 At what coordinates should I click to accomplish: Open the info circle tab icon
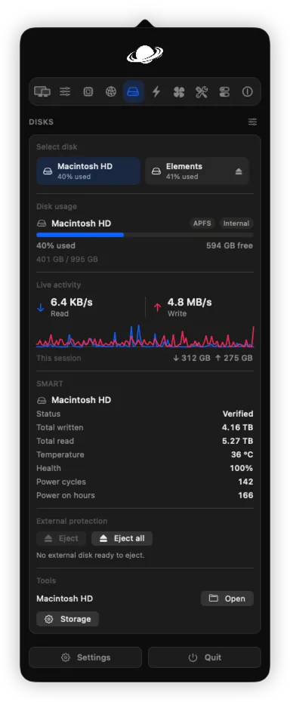click(248, 92)
